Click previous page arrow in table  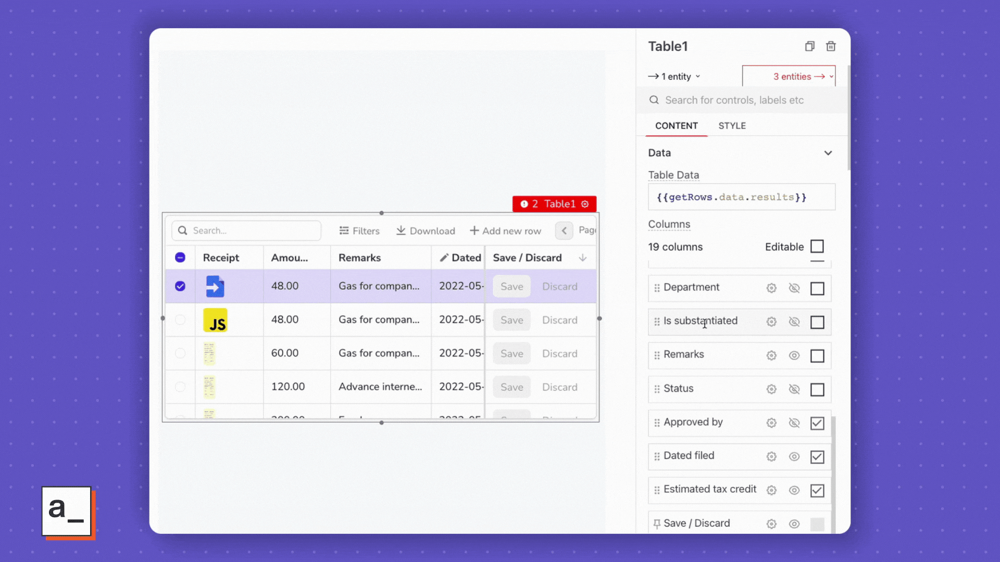[564, 231]
